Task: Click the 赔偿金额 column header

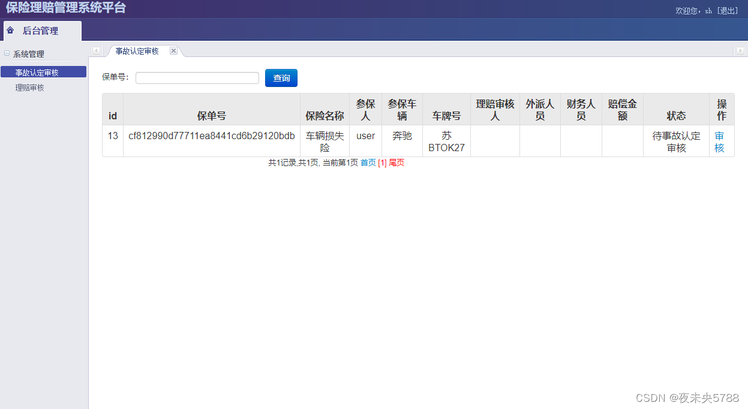Action: [x=623, y=109]
